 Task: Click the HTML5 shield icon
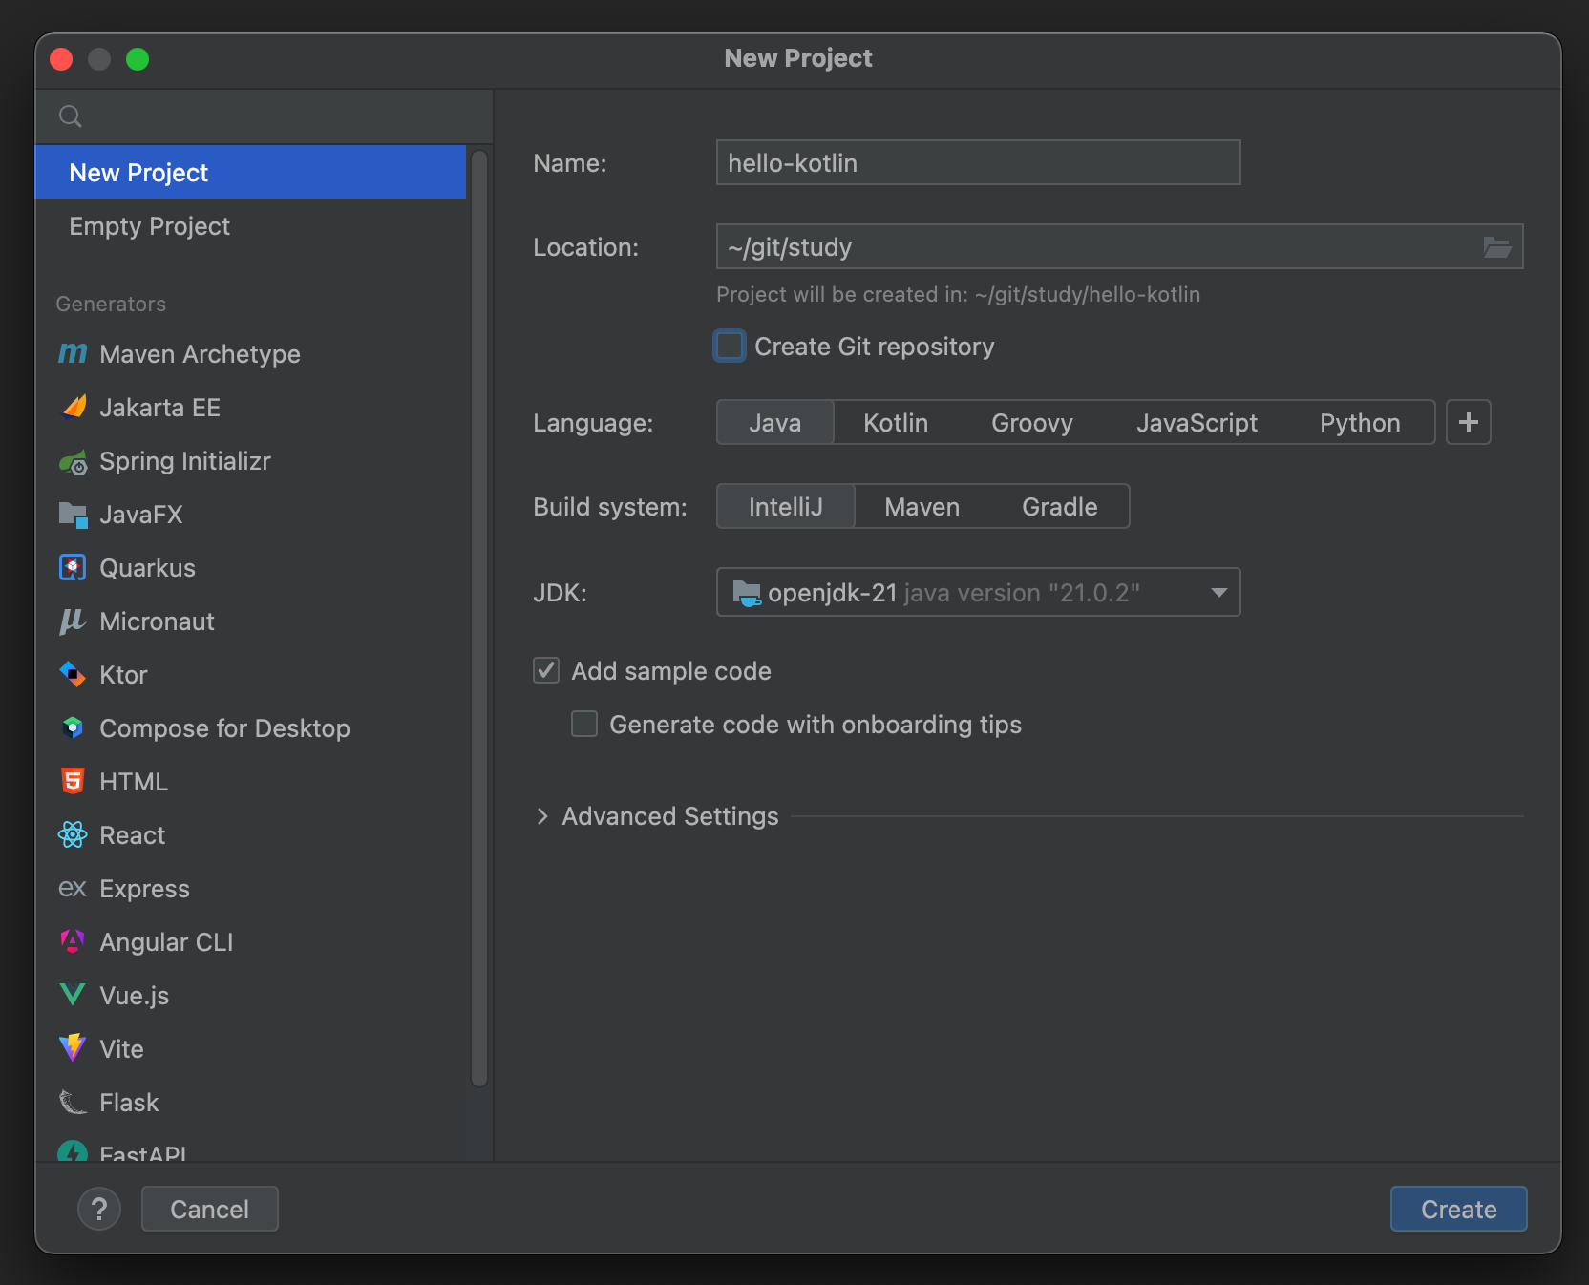point(73,782)
